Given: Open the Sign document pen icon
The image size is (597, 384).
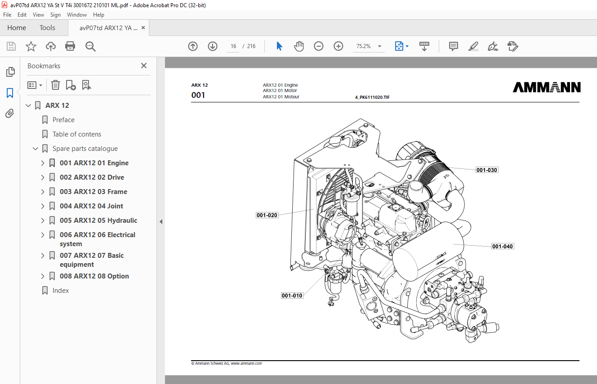Looking at the screenshot, I should [493, 46].
